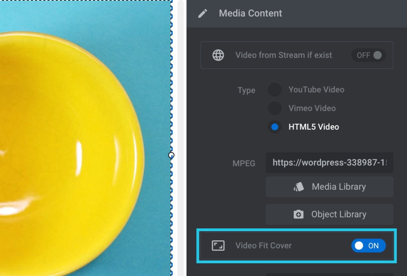407x276 pixels.
Task: Click the pencil icon beside Media Content
Action: point(202,13)
